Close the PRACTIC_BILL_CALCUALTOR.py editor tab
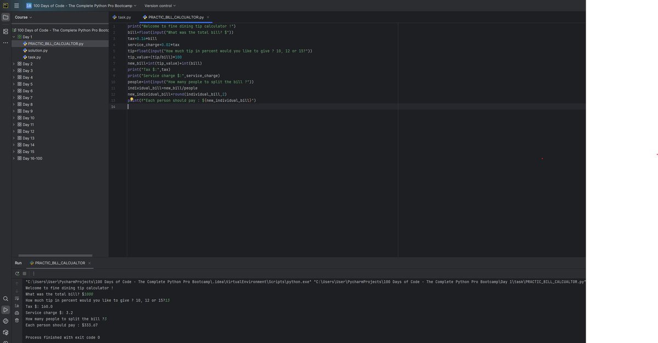Viewport: 658px width, 343px height. (208, 17)
